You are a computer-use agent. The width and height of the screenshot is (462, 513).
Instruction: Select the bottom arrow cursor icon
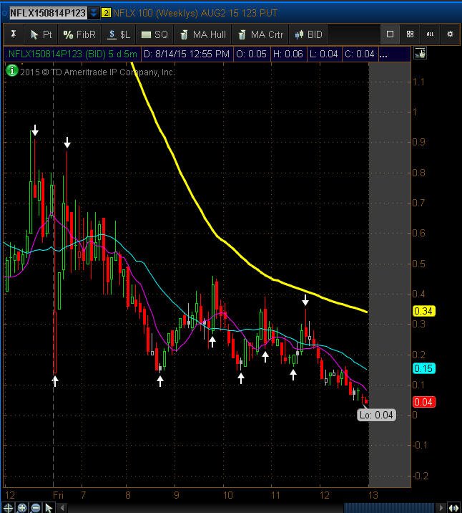(x=49, y=508)
